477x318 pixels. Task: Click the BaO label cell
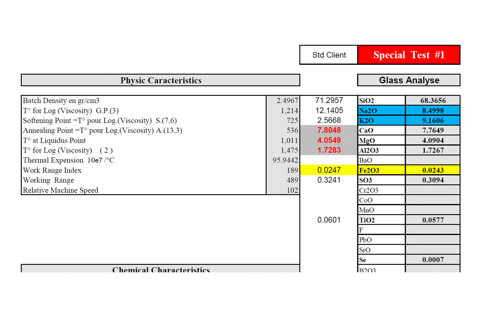pyautogui.click(x=382, y=160)
